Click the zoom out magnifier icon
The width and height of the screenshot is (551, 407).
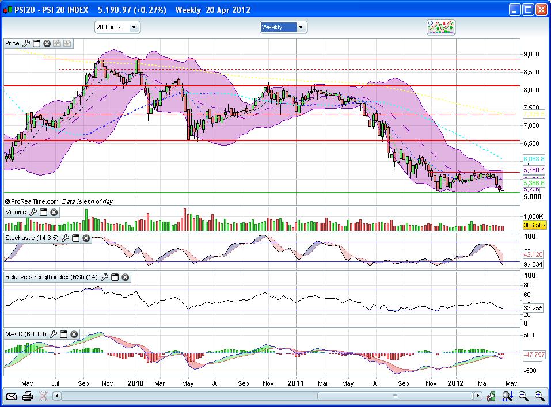(523, 396)
